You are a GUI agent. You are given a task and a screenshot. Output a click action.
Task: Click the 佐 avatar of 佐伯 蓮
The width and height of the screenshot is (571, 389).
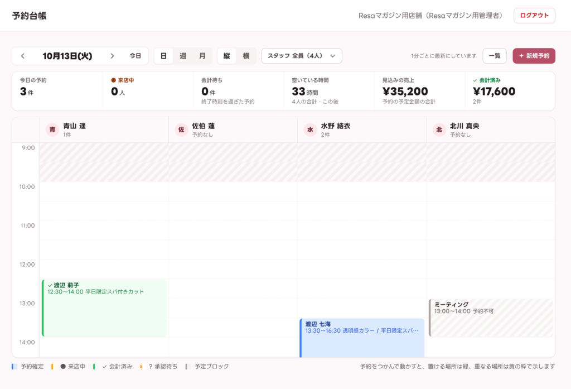point(181,130)
